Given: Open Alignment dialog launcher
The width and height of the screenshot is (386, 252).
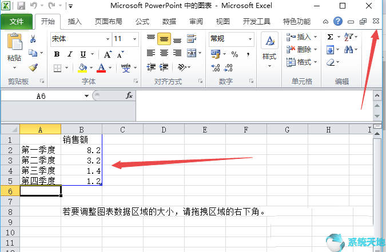Looking at the screenshot, I should (x=200, y=81).
